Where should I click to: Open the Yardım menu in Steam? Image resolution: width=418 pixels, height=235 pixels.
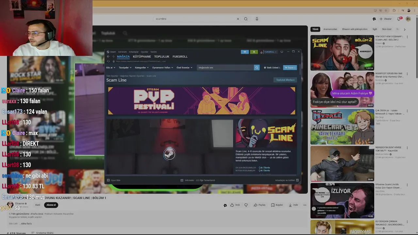(x=153, y=52)
